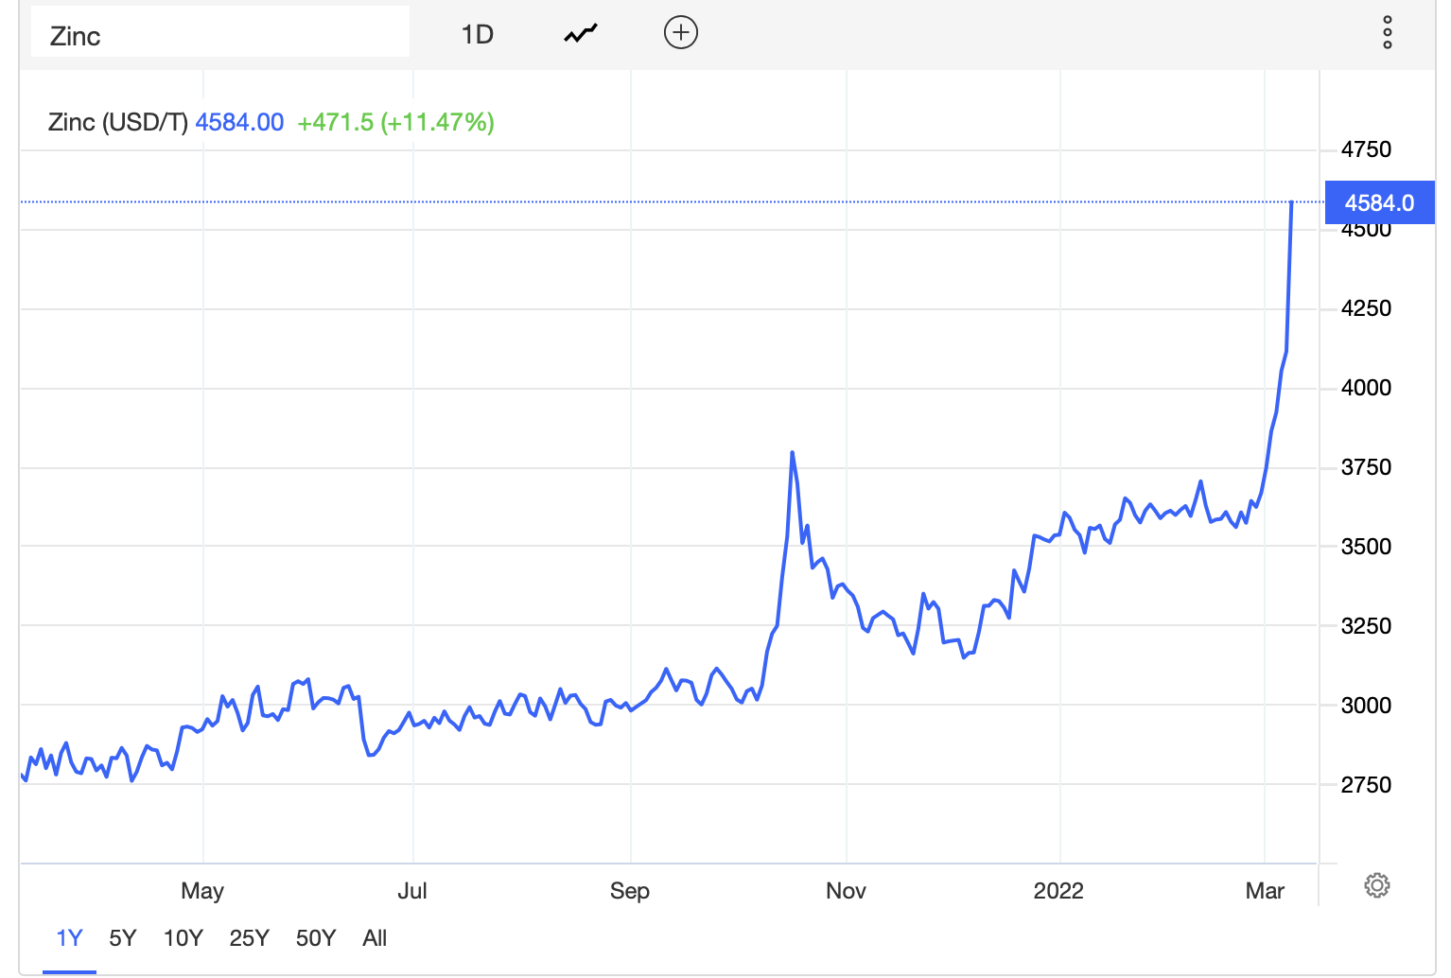Screen dimensions: 1451x978
Task: Click the 2022 date axis label
Action: [x=1058, y=891]
